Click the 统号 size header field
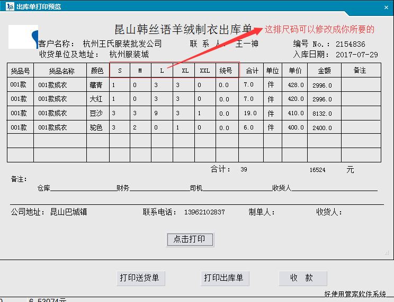Image resolution: width=394 pixels, height=302 pixels. 226,71
